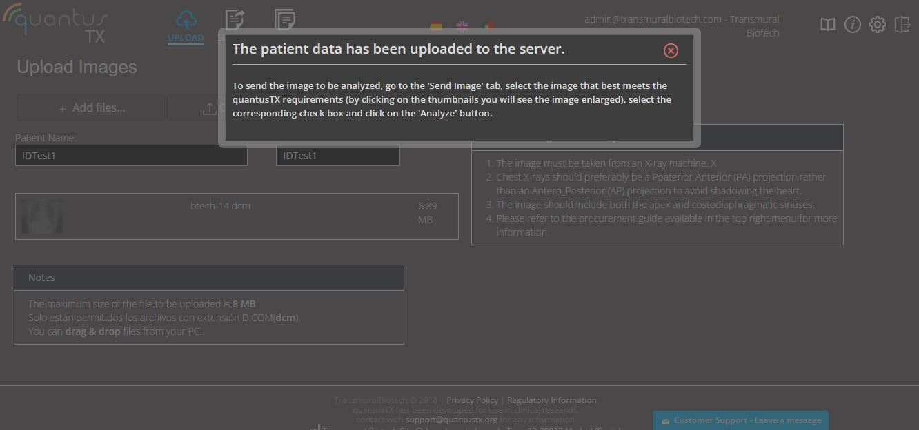Click the dialog title about uploaded patient data
Viewport: 919px width, 430px height.
point(399,49)
